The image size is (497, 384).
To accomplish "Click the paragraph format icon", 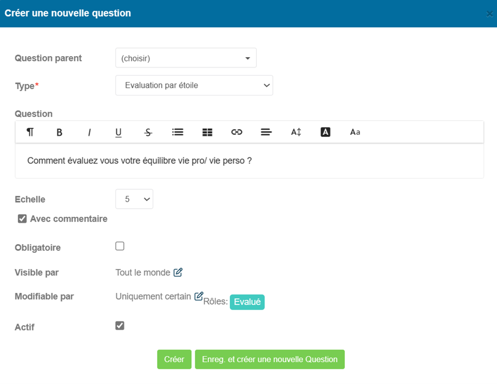I will click(x=30, y=132).
